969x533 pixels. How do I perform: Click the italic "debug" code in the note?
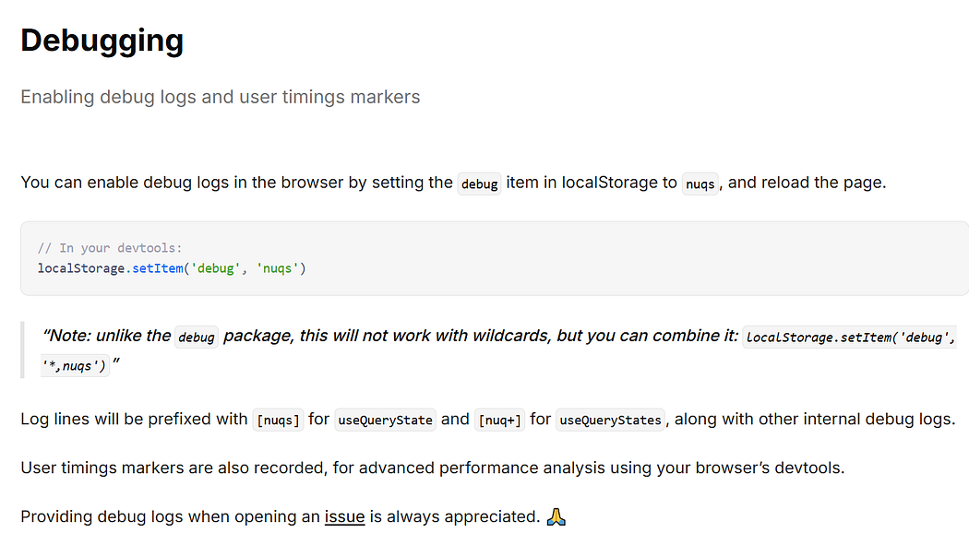coord(197,338)
